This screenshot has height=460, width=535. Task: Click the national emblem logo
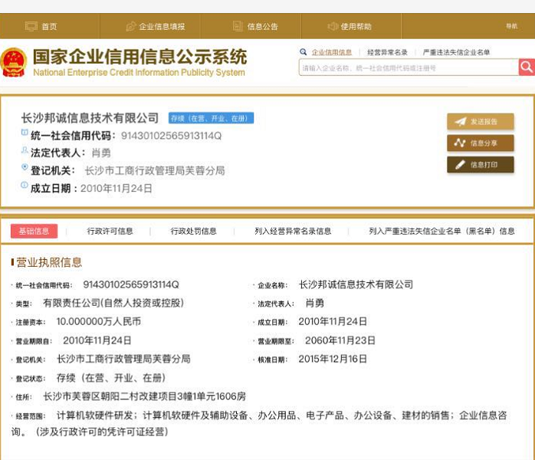[14, 63]
